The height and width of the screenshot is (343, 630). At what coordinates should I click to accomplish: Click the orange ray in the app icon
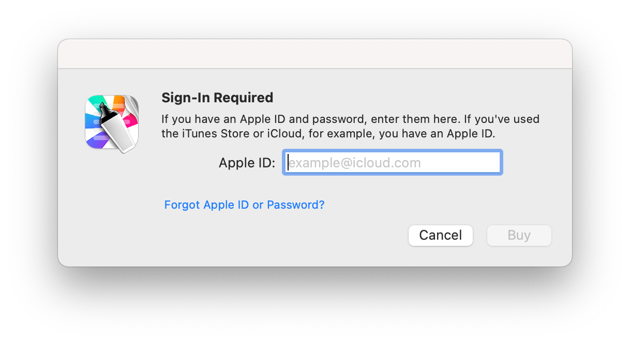click(x=118, y=103)
